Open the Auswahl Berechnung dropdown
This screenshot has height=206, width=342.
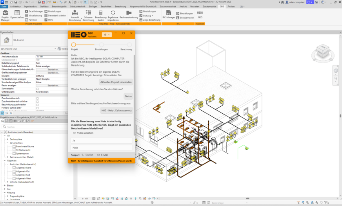[x=75, y=15]
